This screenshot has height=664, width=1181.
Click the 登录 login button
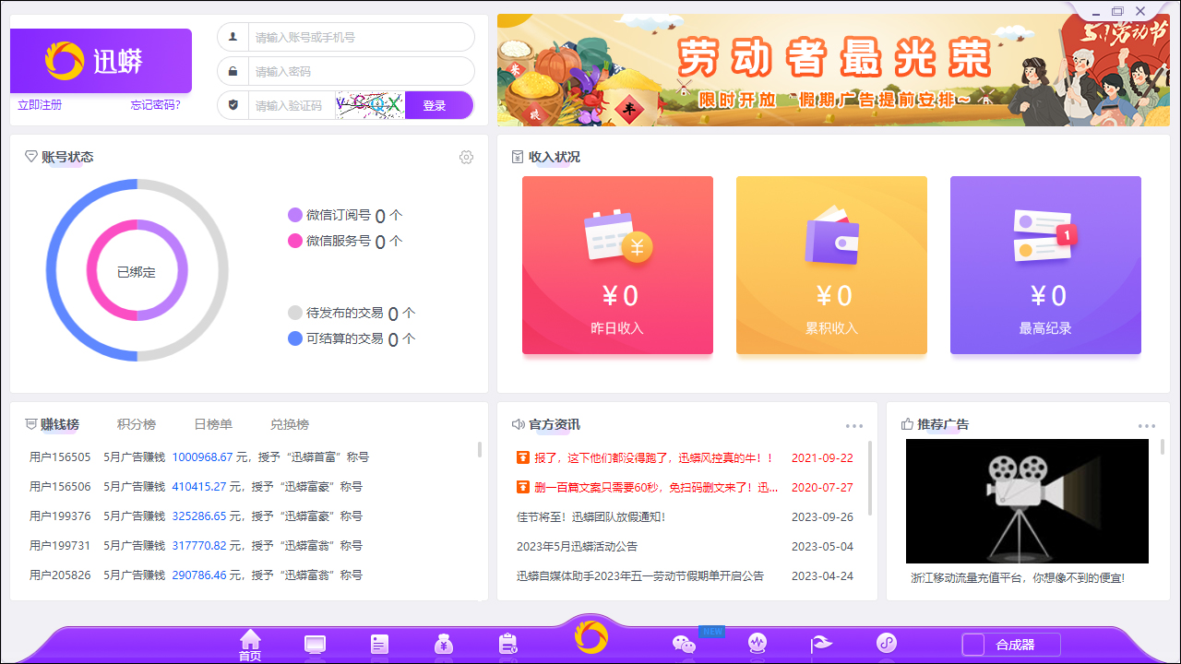439,104
